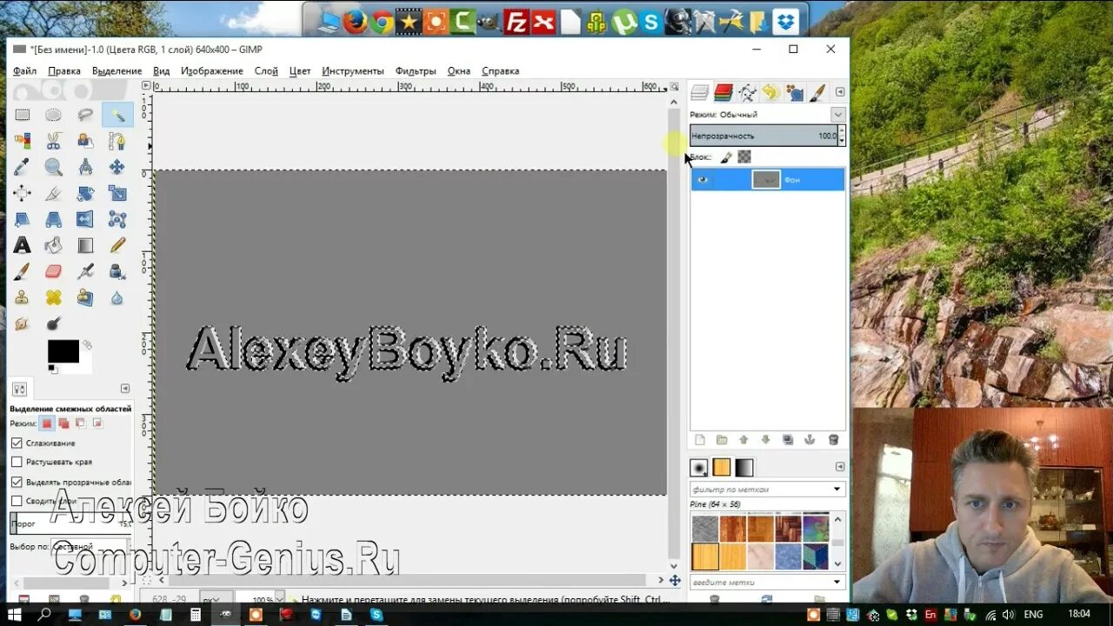The height and width of the screenshot is (626, 1113).
Task: Select the Text tool
Action: click(23, 245)
